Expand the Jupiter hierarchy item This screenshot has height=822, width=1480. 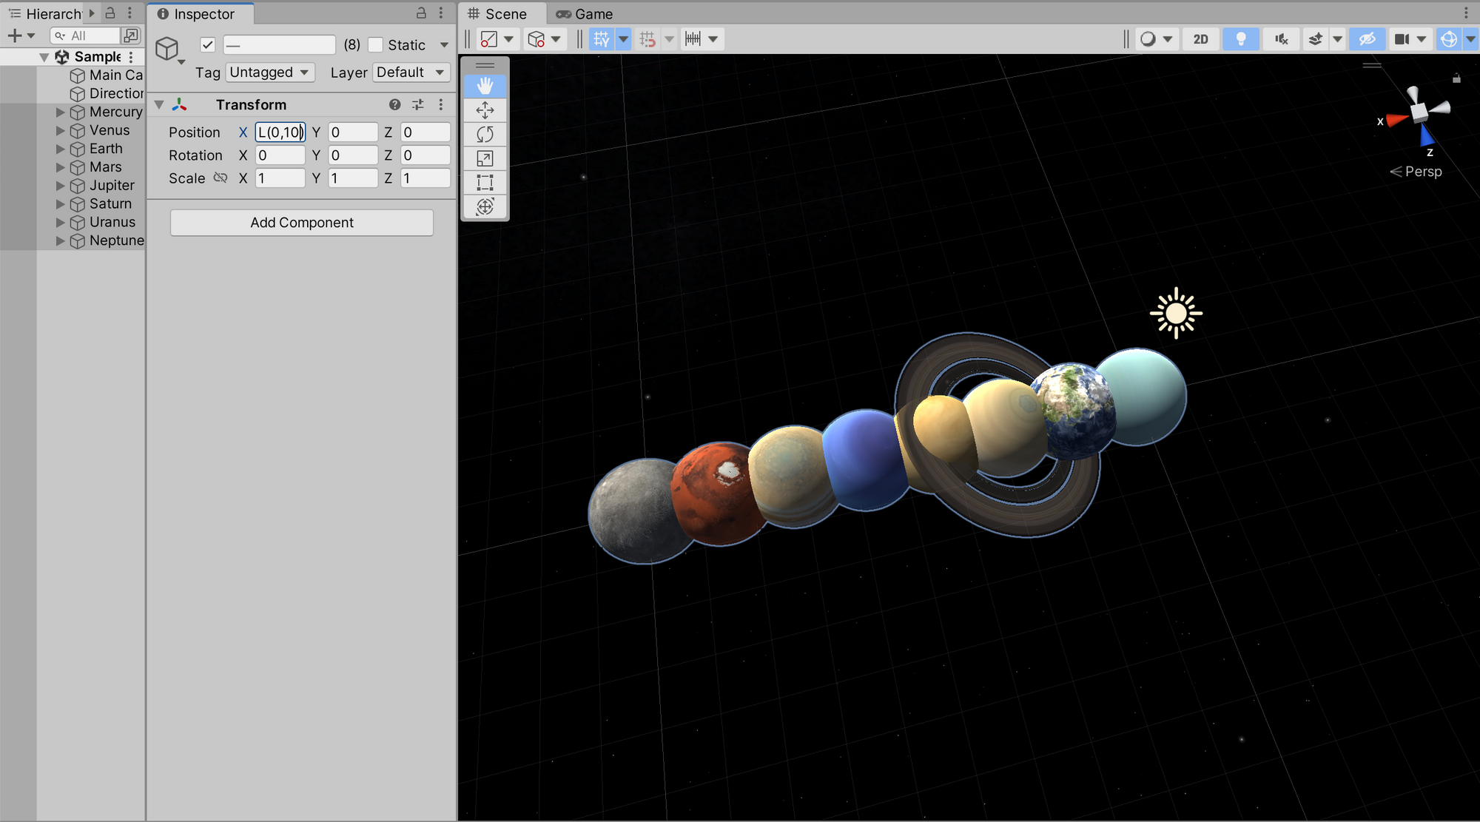point(61,186)
